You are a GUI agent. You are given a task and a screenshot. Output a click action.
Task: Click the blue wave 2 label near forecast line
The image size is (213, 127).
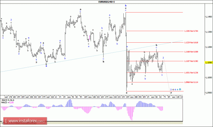[x=163, y=58]
